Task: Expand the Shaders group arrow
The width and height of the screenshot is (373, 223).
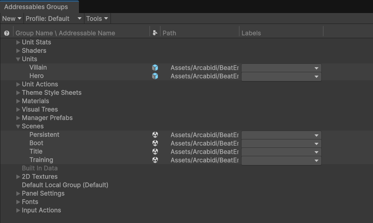Action: (x=18, y=51)
